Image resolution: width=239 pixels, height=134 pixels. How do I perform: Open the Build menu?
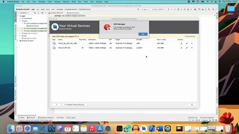coord(74,1)
